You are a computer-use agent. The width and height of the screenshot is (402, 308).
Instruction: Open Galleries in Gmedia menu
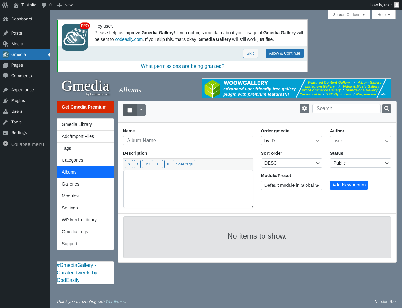click(x=85, y=184)
